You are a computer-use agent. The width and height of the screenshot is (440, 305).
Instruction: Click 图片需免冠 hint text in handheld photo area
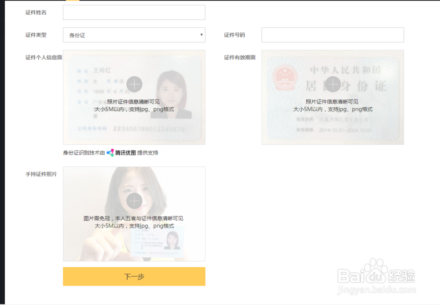coord(133,218)
